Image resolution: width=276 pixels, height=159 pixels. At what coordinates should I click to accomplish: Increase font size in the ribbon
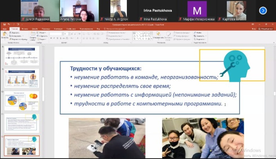[x=72, y=34]
